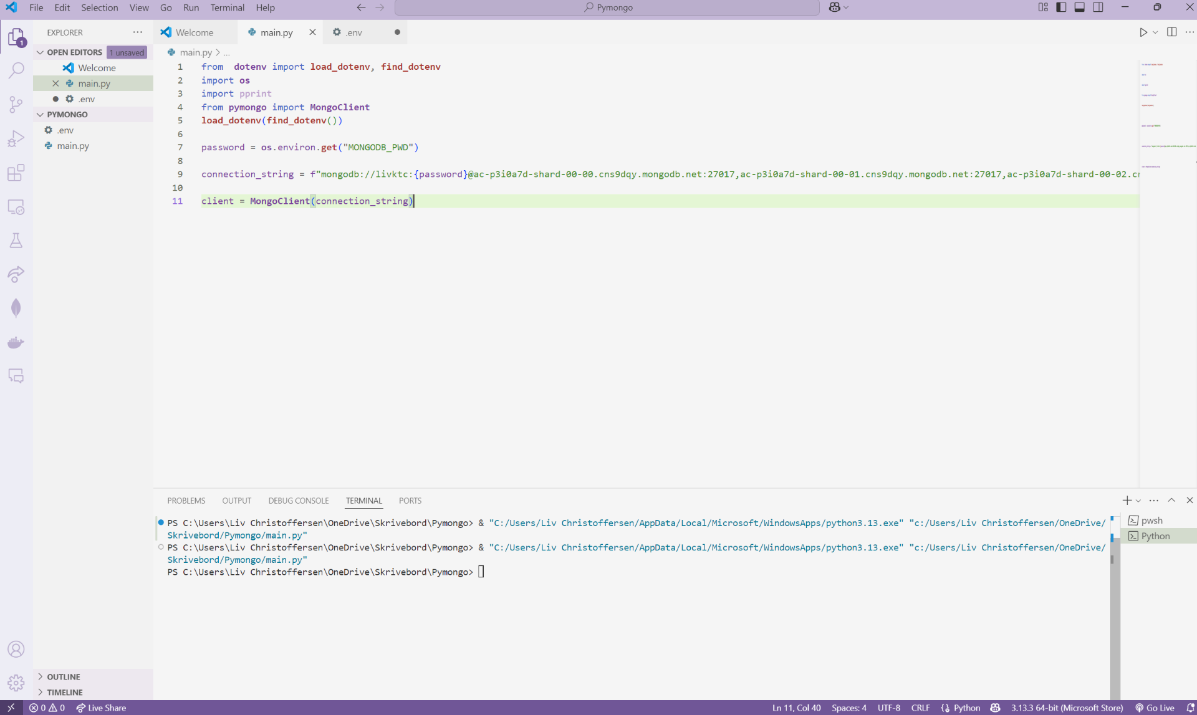
Task: Click the Pymongo command center search box
Action: [x=607, y=7]
